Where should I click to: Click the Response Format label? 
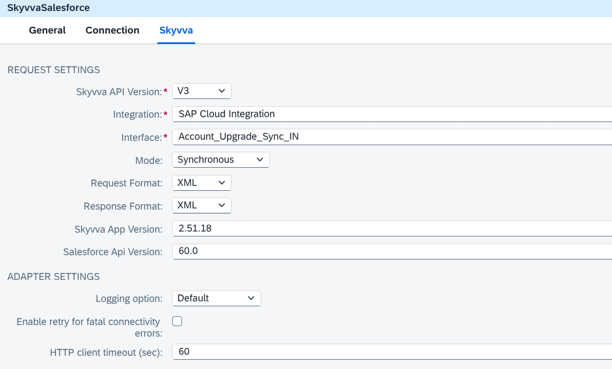click(123, 206)
